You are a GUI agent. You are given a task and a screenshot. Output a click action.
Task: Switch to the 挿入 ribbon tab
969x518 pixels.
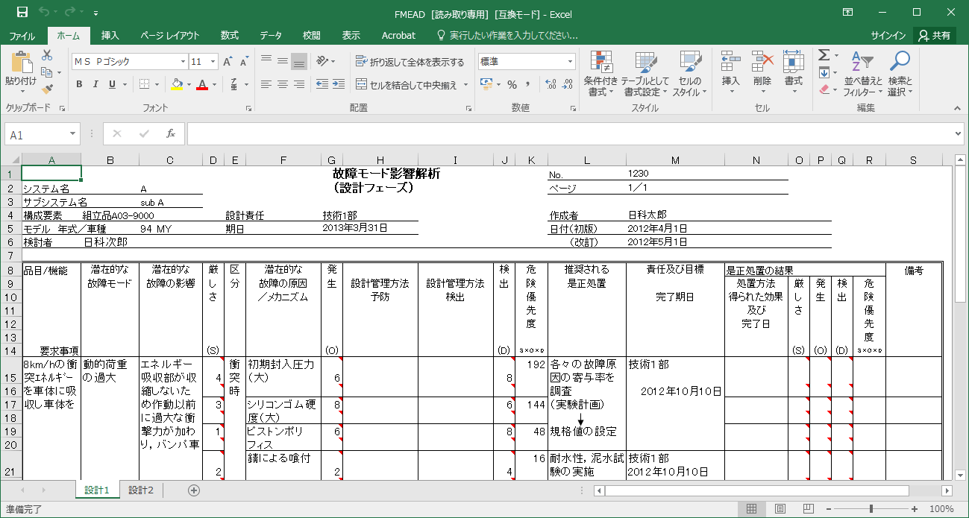point(110,35)
